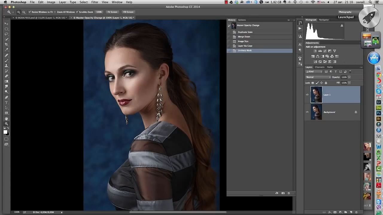Select the Gradient tool
383x215 pixels.
tap(6, 81)
